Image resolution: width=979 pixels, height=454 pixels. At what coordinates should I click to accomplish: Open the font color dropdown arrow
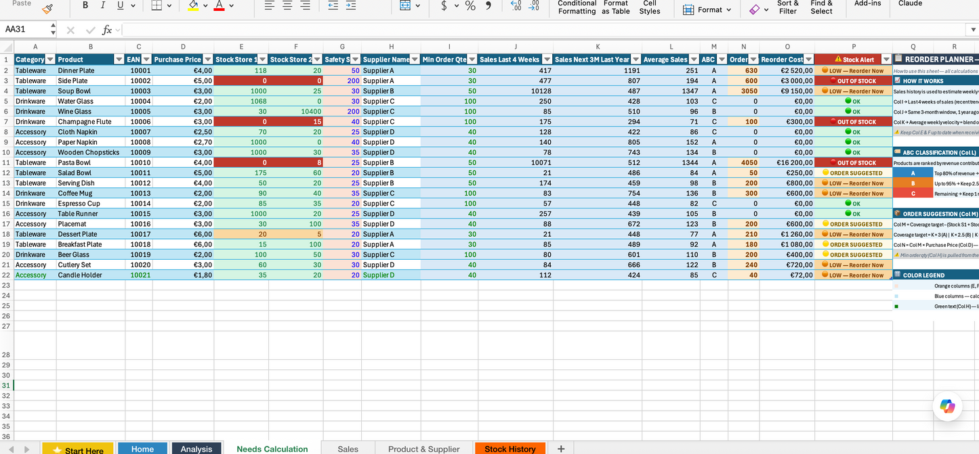click(232, 6)
